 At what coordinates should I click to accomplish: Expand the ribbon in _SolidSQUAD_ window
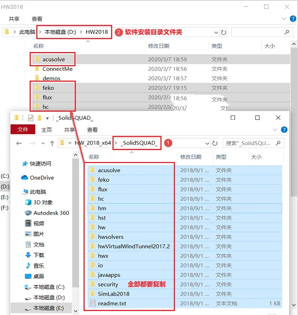(275, 130)
